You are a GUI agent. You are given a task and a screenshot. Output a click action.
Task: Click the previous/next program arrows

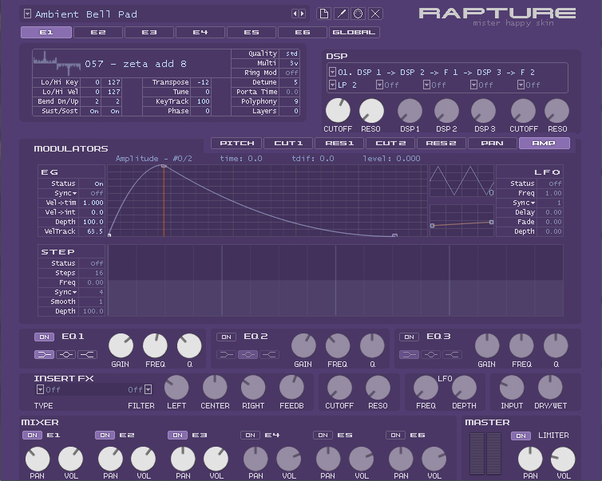click(299, 14)
